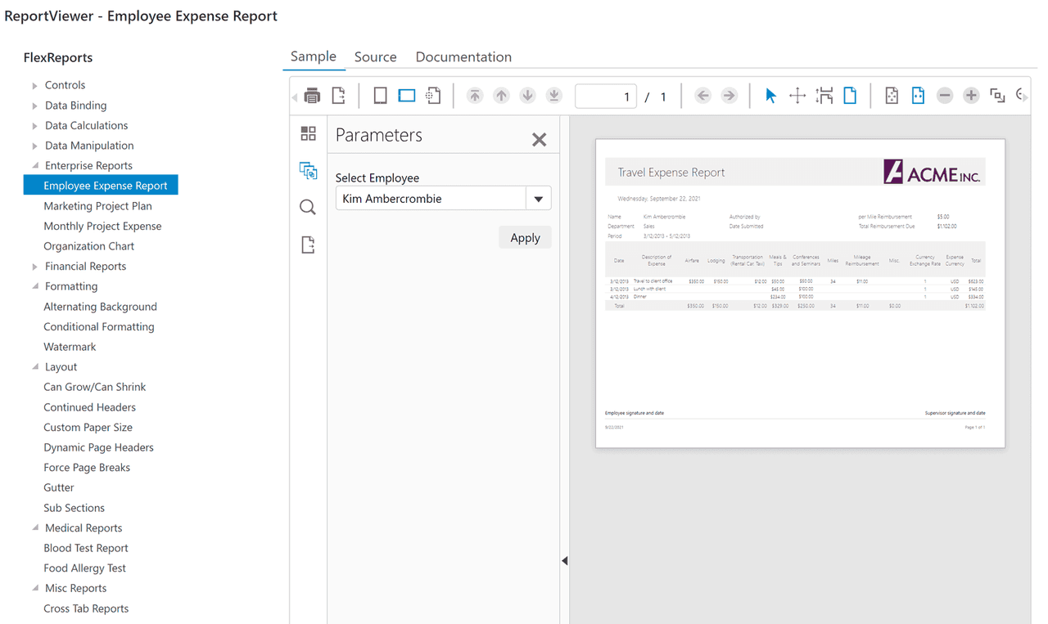Click the history Back arrow

pyautogui.click(x=702, y=96)
